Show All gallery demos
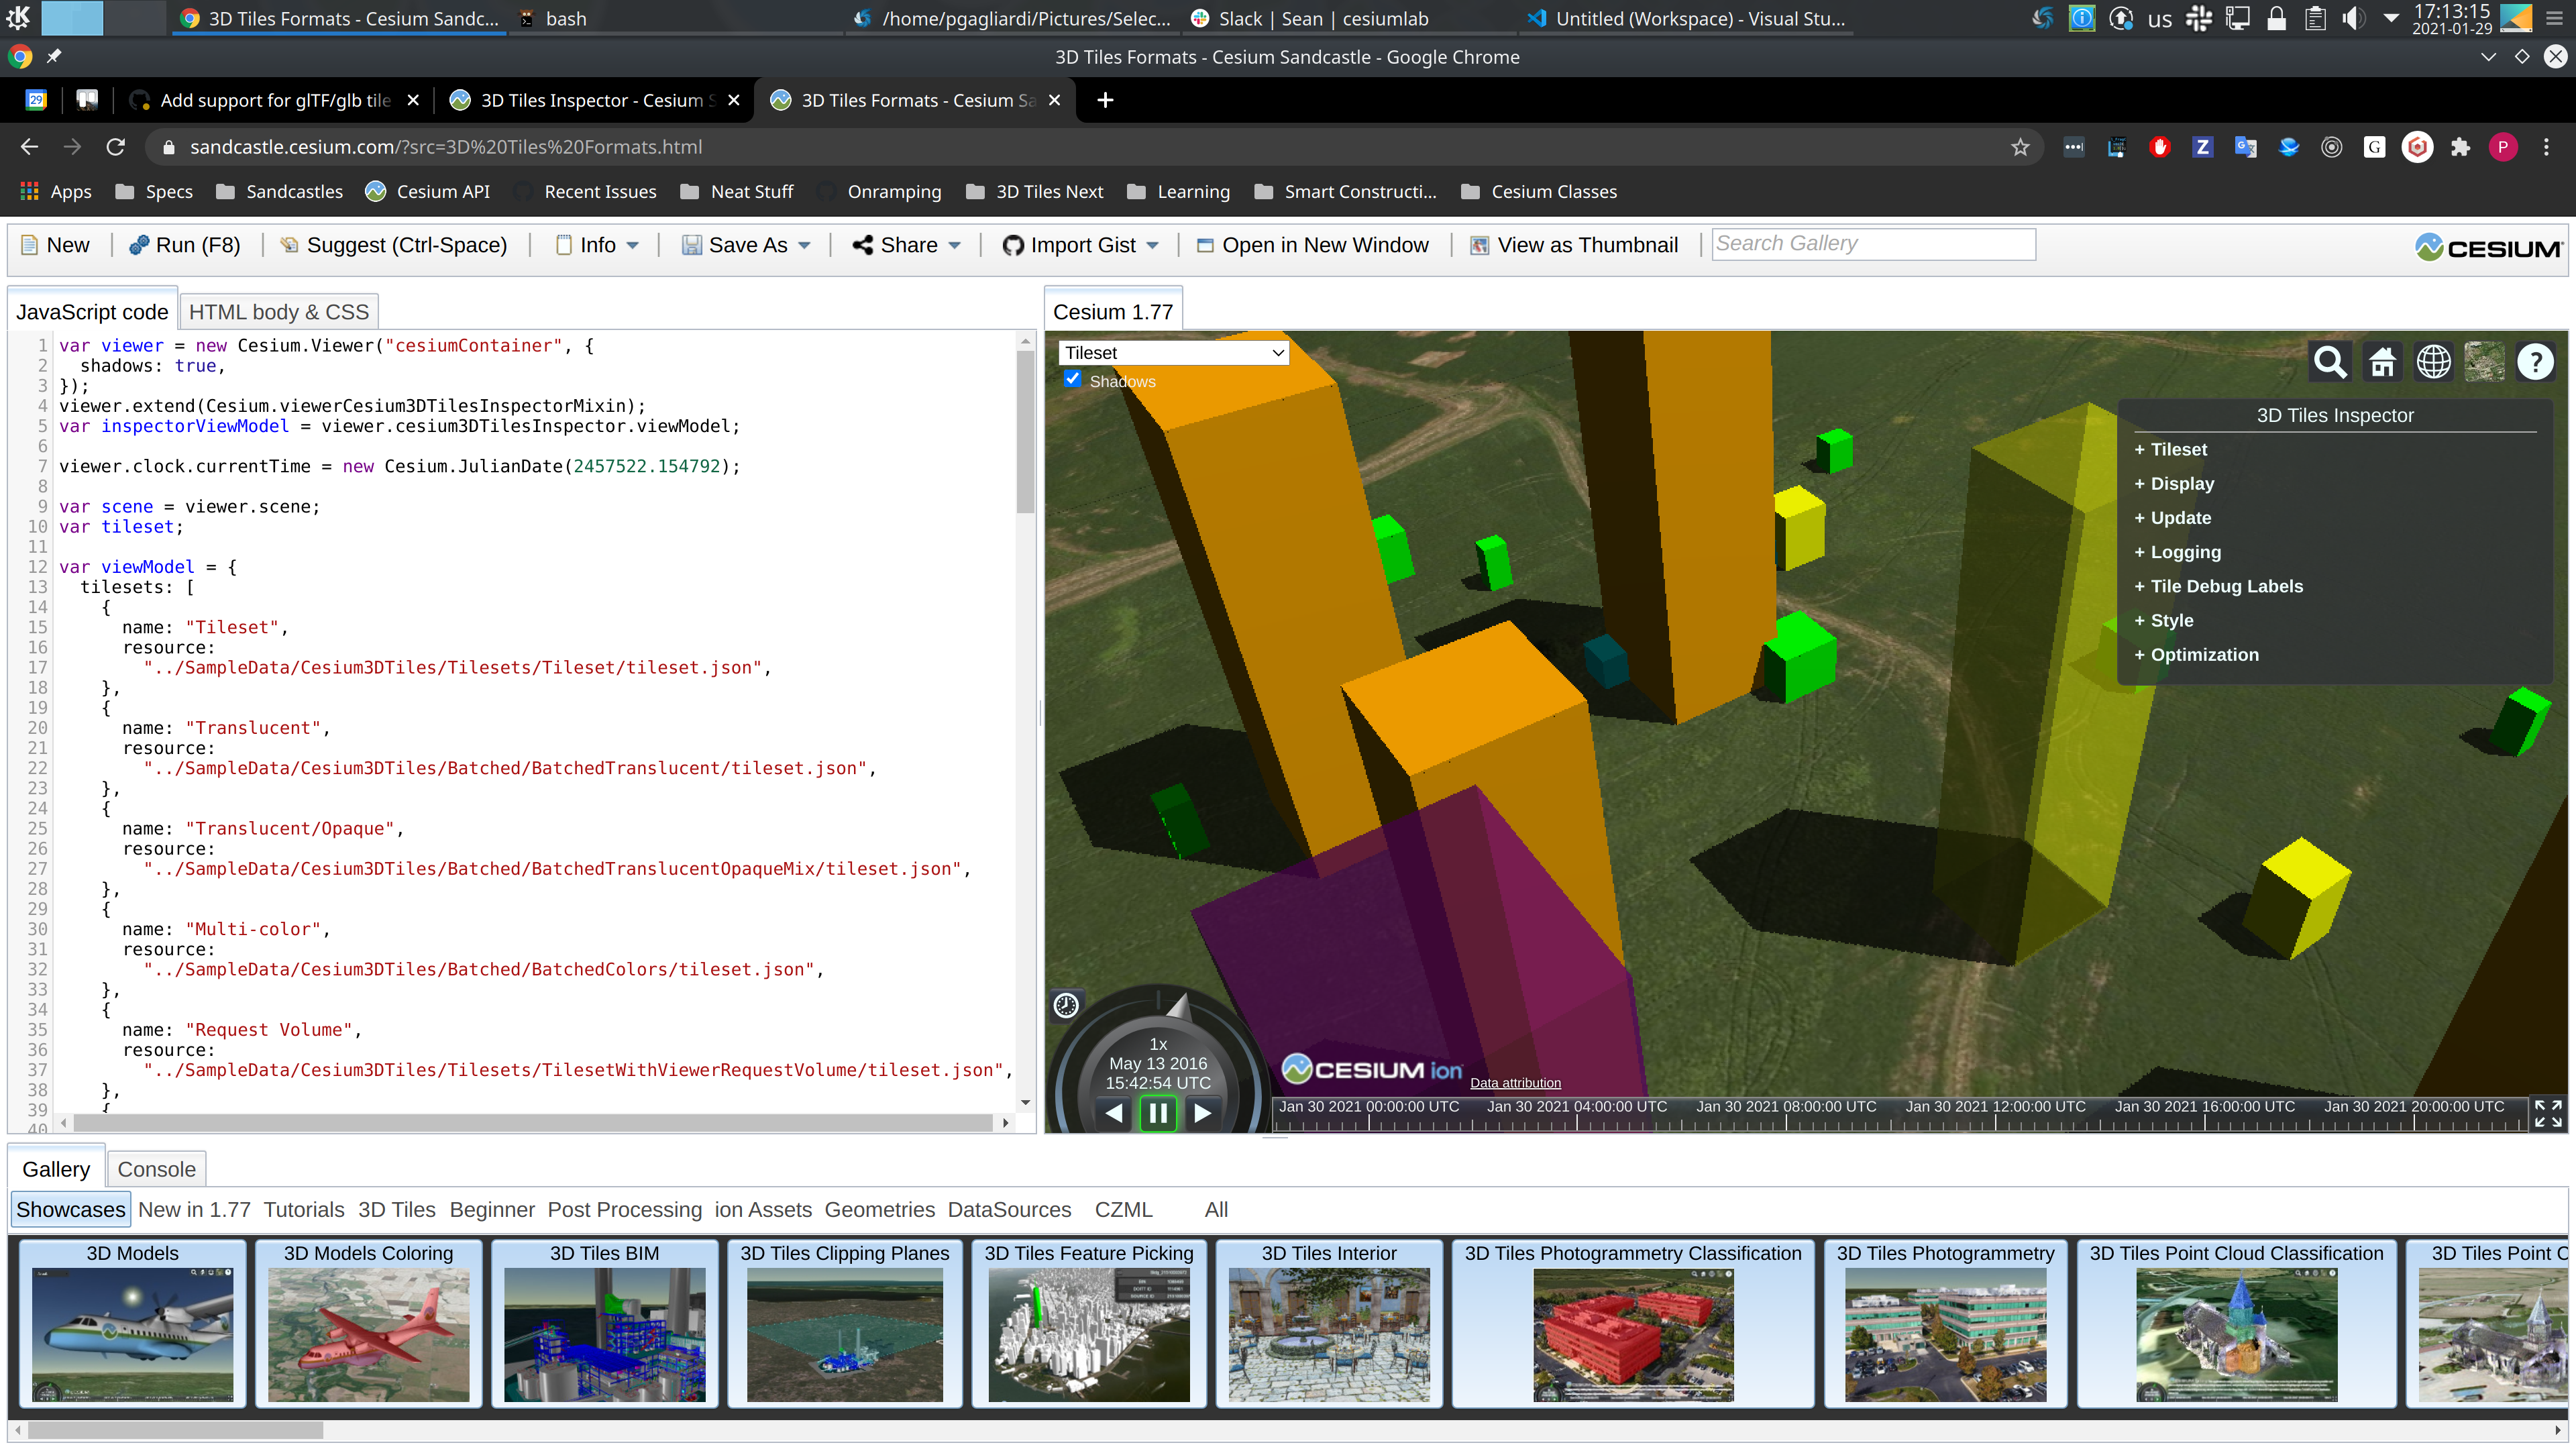 (x=1216, y=1210)
